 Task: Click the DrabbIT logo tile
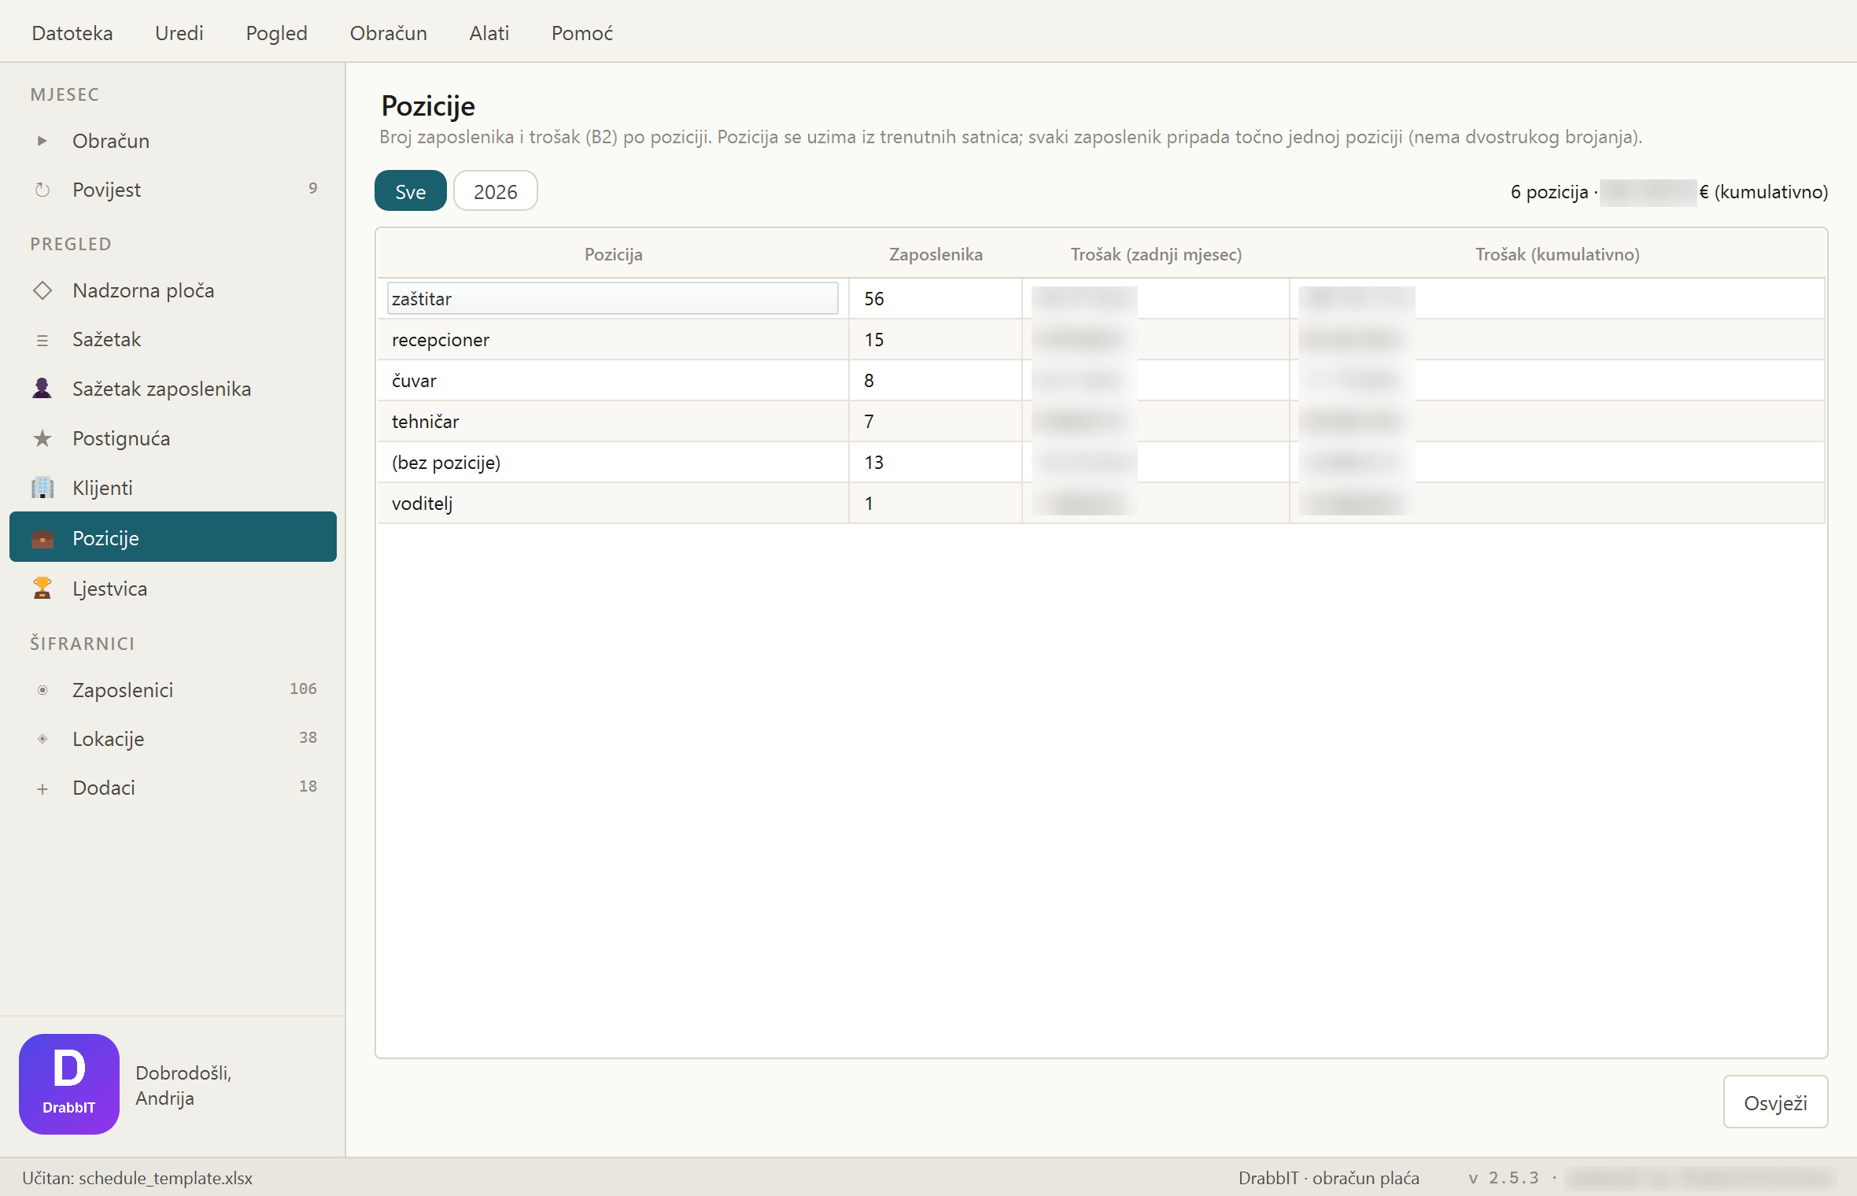(69, 1084)
